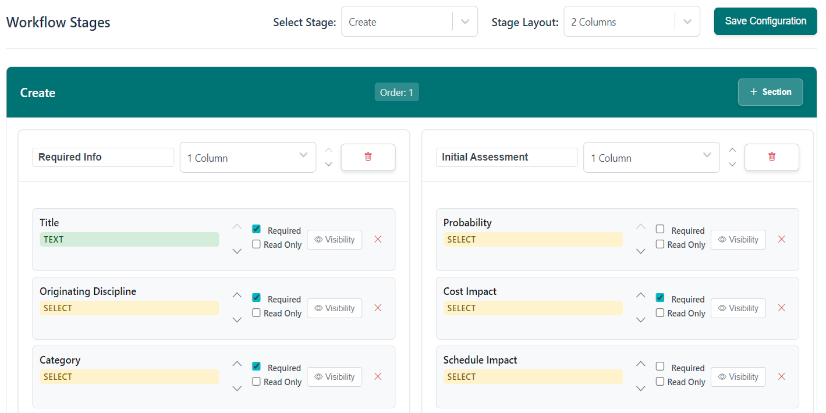Move the Cost Impact field down
This screenshot has width=826, height=413.
[640, 319]
